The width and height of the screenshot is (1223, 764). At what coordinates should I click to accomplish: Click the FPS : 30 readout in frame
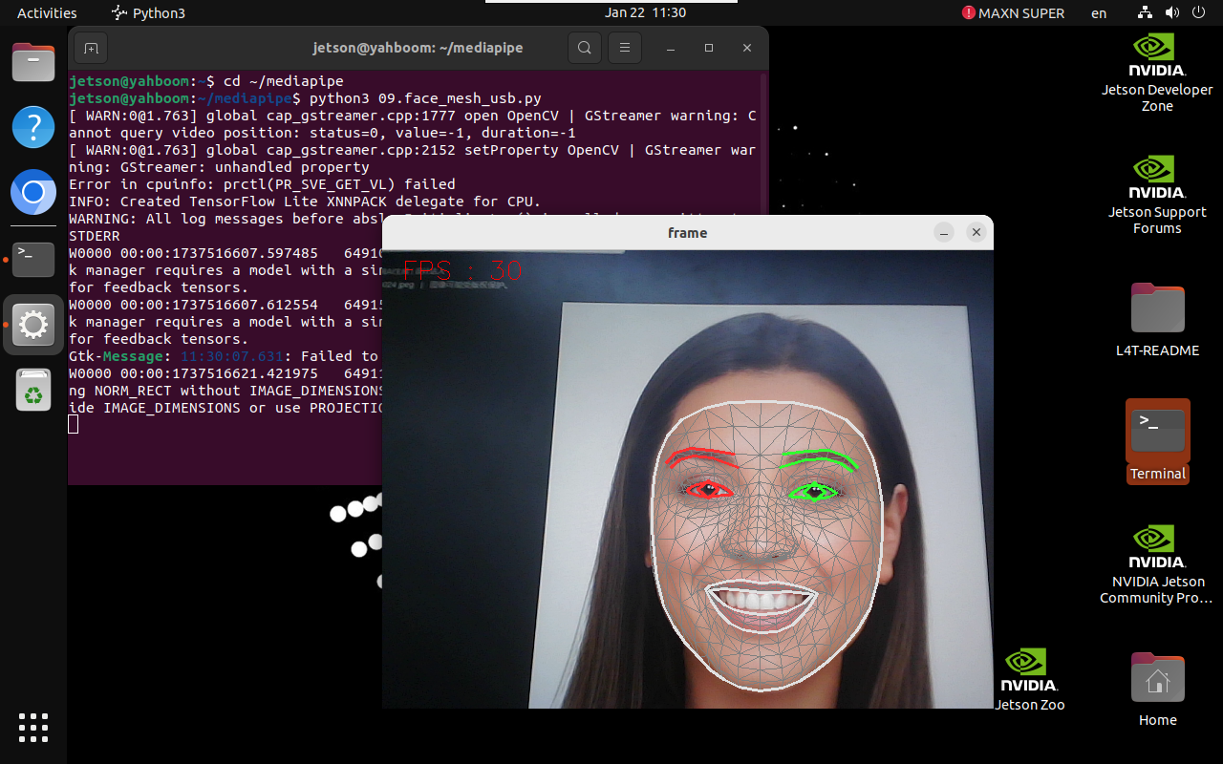point(462,271)
